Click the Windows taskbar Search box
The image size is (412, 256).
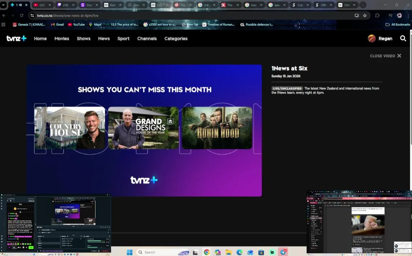point(162,252)
